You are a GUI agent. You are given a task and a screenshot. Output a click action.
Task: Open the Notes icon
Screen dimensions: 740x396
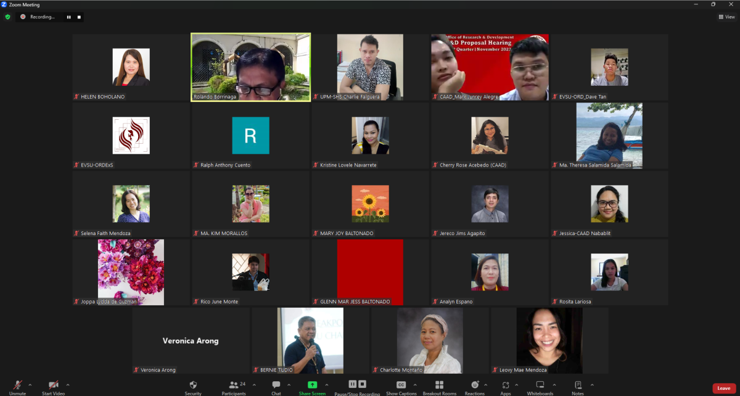pos(578,385)
